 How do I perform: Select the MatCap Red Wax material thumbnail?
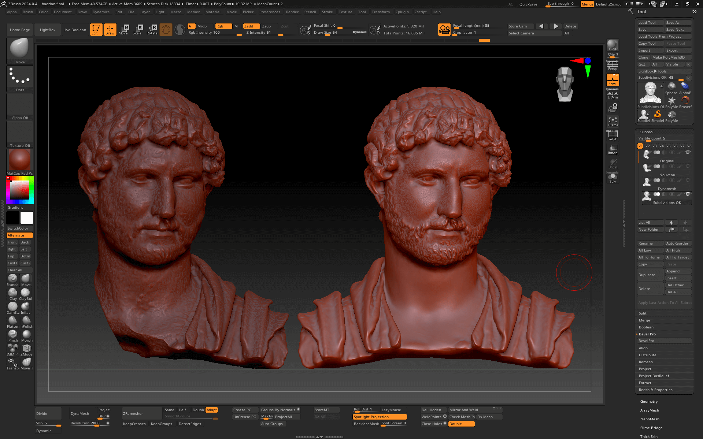20,160
